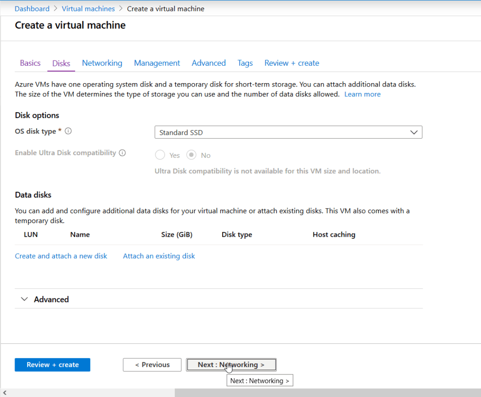
Task: Navigate to Dashboard via the breadcrumb
Action: 32,8
